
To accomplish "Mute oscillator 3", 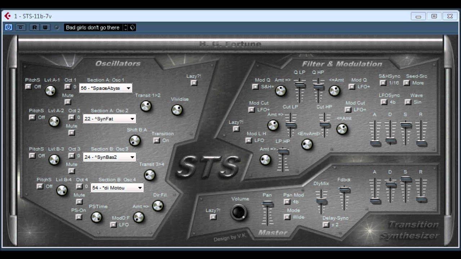I will coord(72,171).
